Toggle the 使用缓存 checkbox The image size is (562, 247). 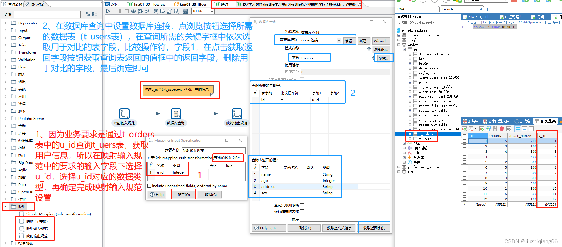[x=302, y=65]
